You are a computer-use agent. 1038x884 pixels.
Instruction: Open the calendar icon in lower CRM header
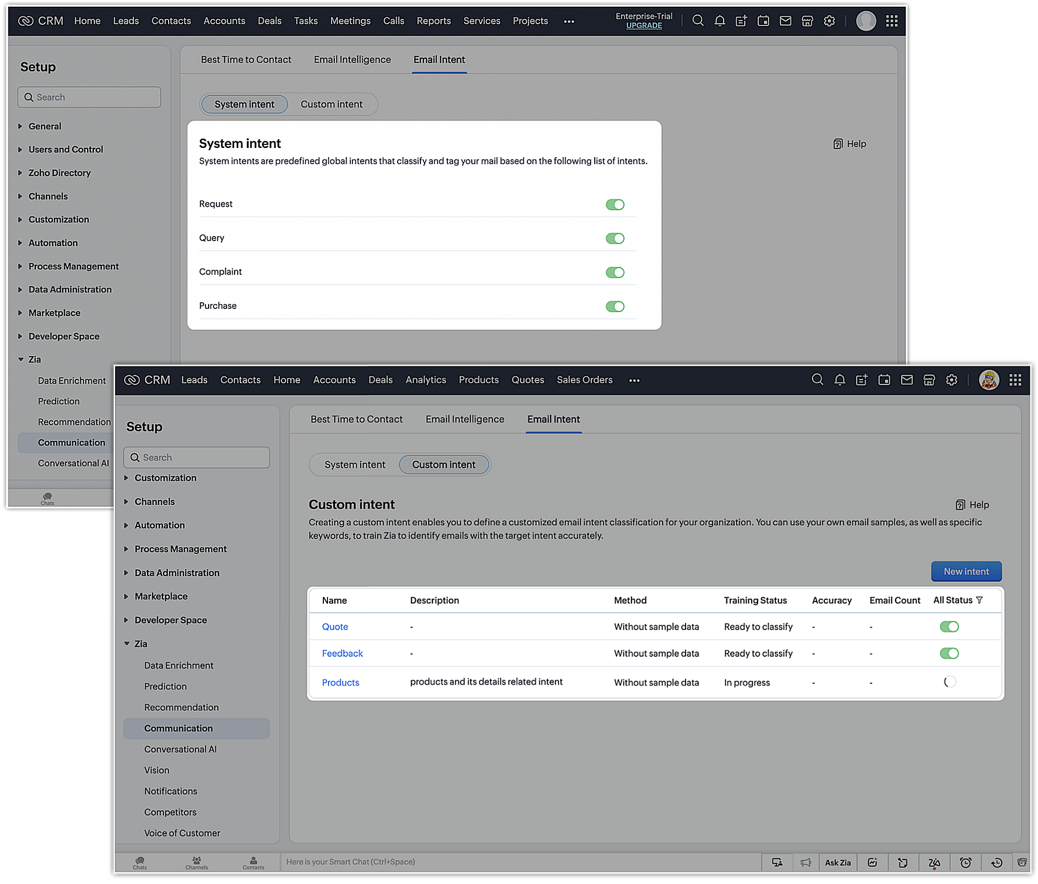(x=884, y=380)
